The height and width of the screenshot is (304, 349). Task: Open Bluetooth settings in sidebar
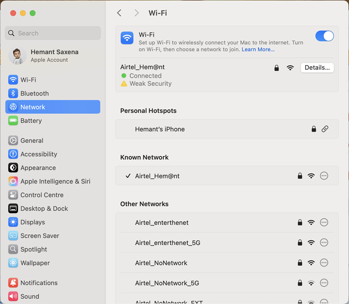click(53, 93)
